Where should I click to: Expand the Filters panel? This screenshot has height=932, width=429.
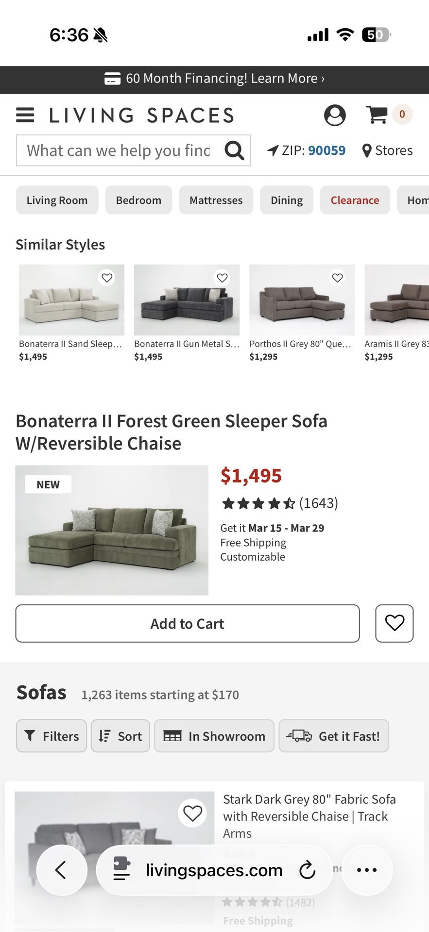51,736
